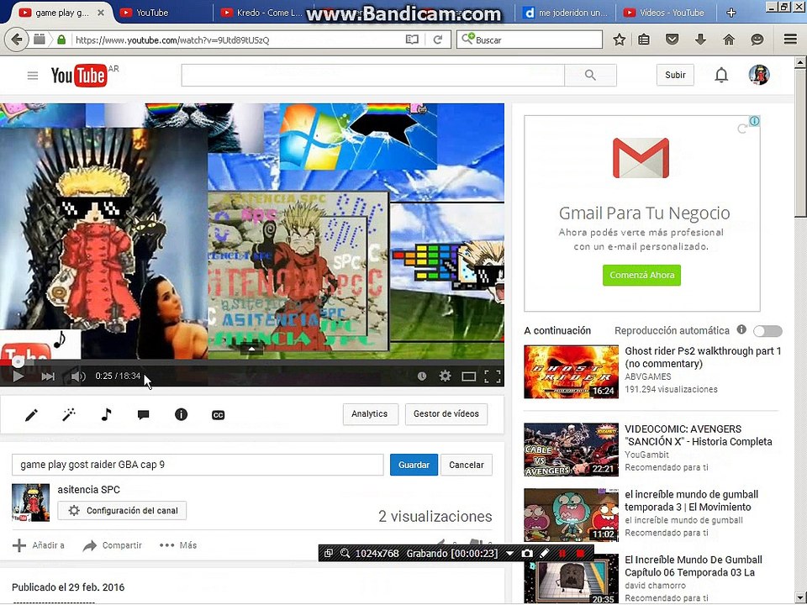Focus the YouTube search input
This screenshot has width=807, height=605.
tap(373, 75)
